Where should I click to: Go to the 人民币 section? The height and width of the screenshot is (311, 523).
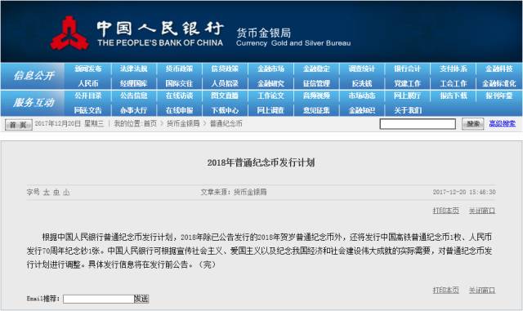[88, 83]
